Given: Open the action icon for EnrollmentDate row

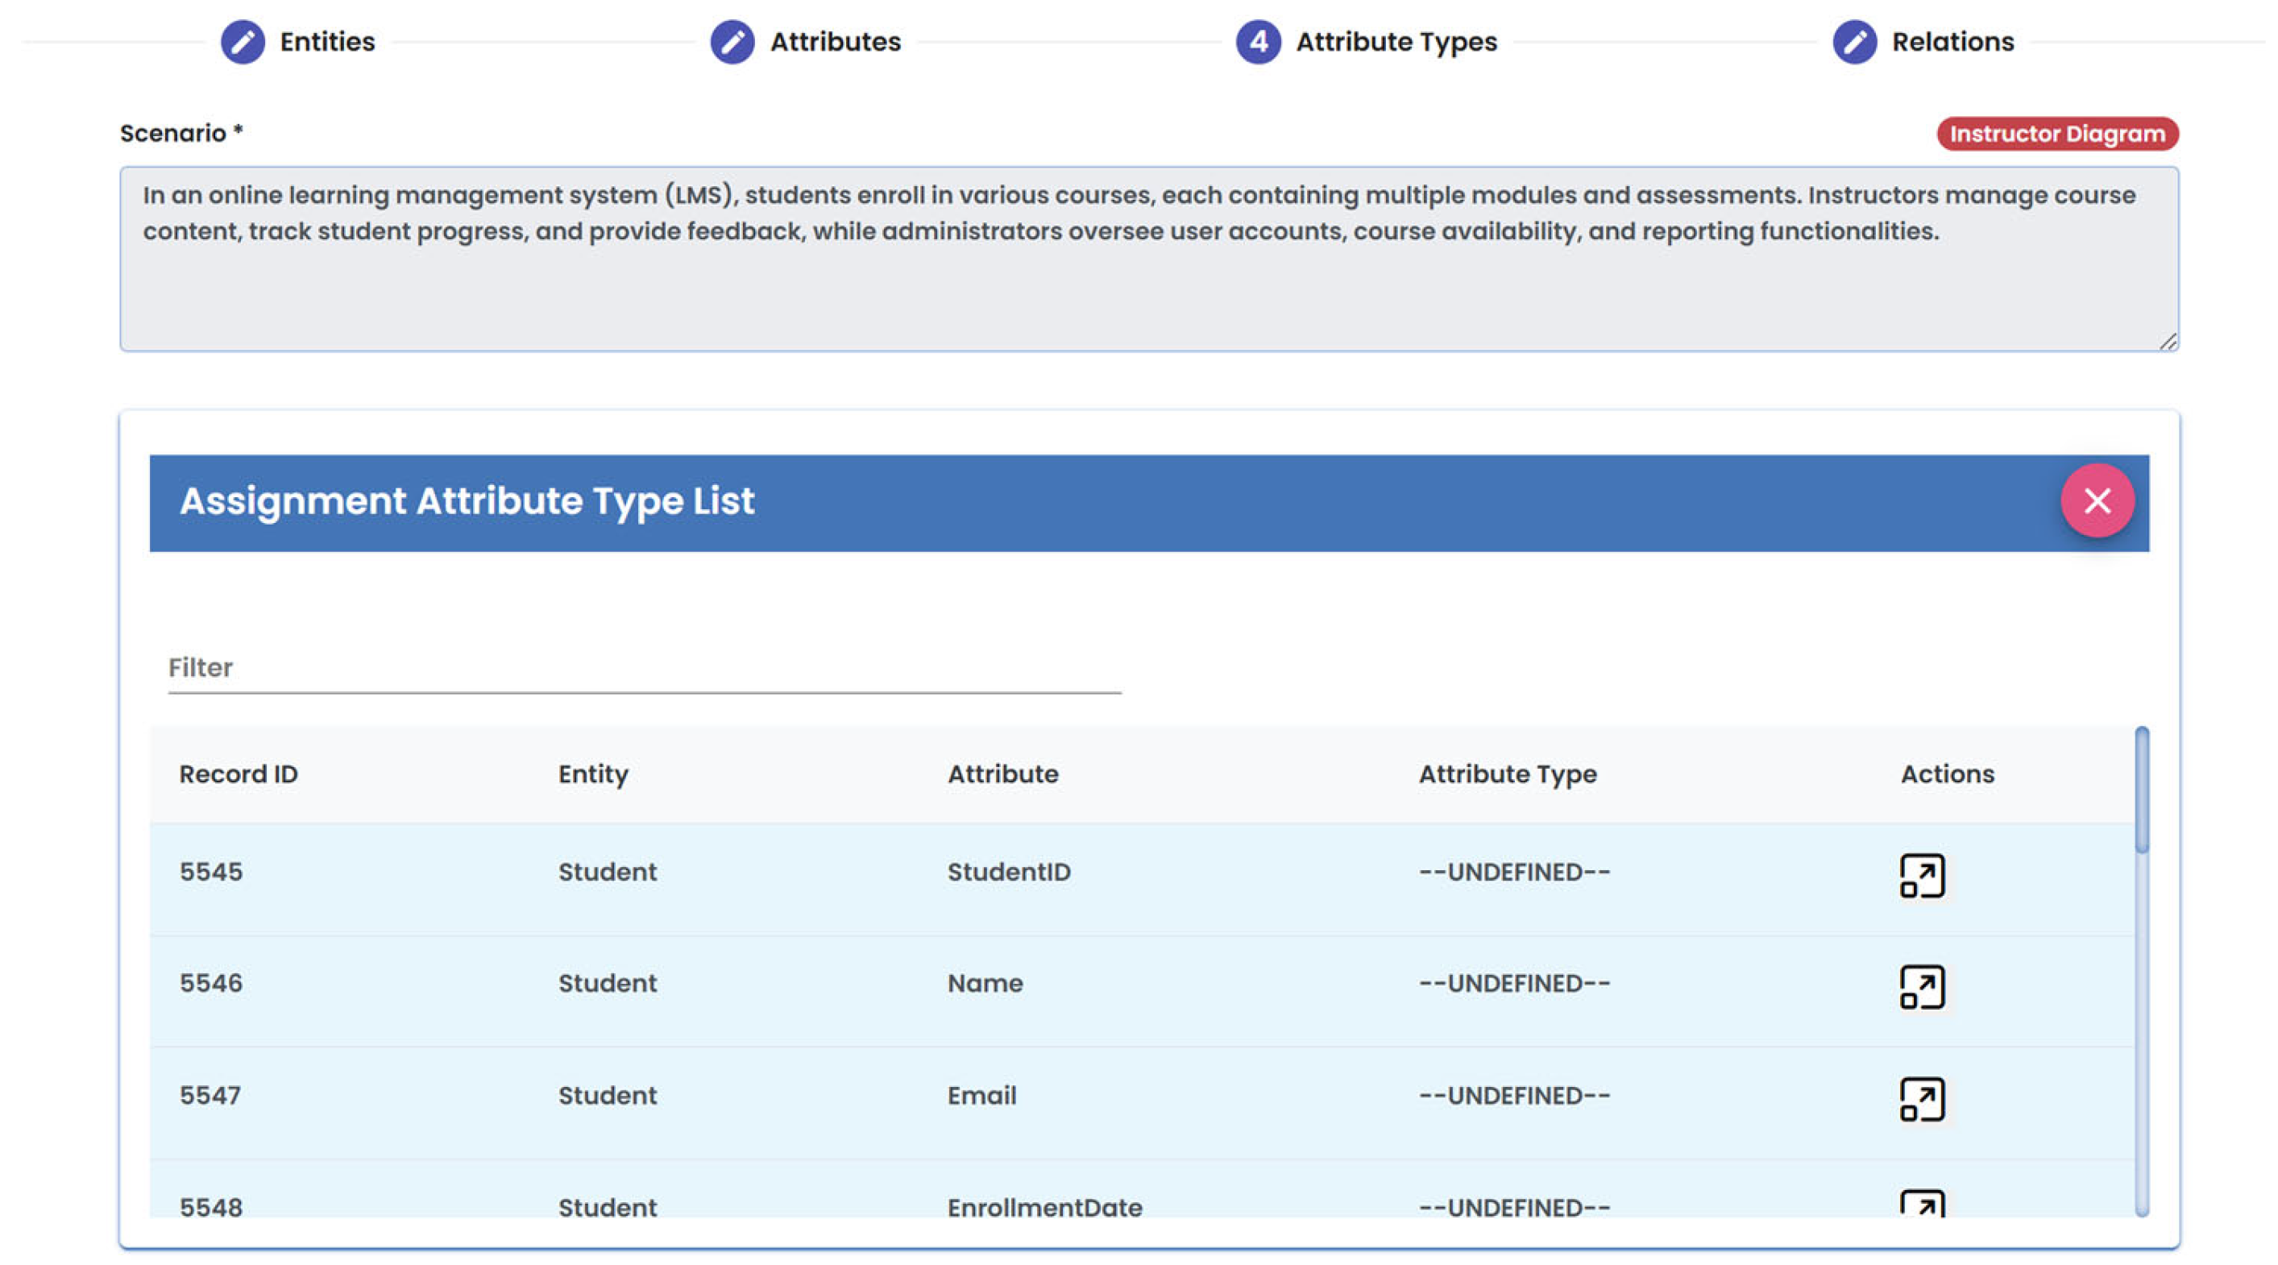Looking at the screenshot, I should tap(1922, 1204).
